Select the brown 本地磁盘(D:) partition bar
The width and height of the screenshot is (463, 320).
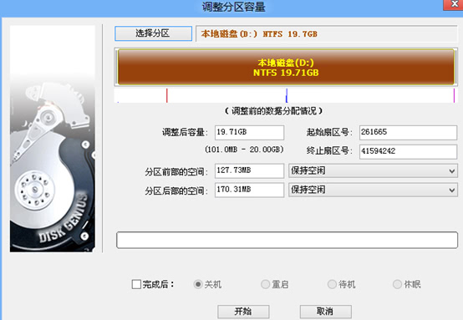pos(286,68)
